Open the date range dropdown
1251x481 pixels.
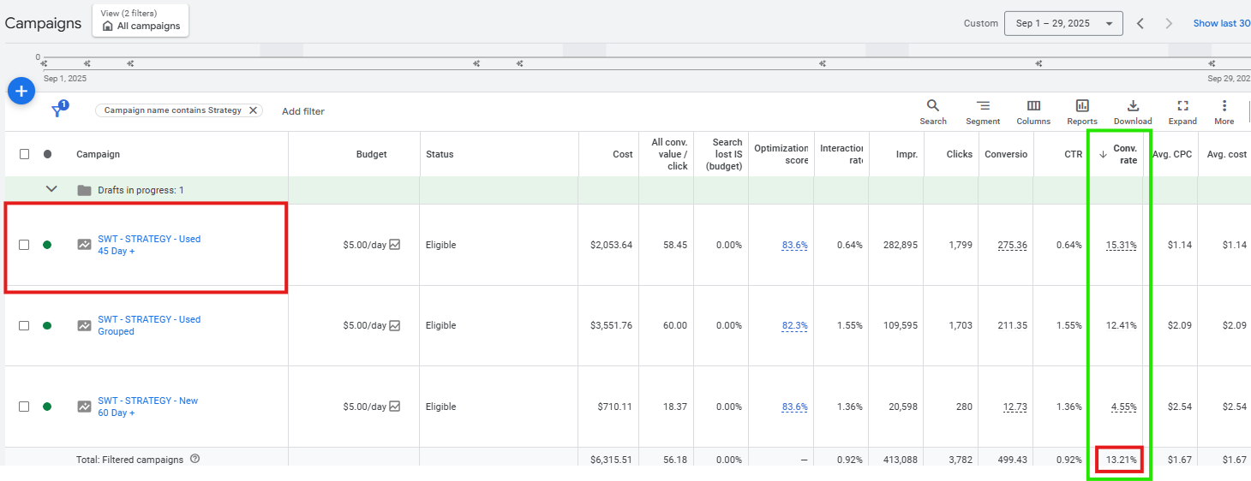point(1062,24)
